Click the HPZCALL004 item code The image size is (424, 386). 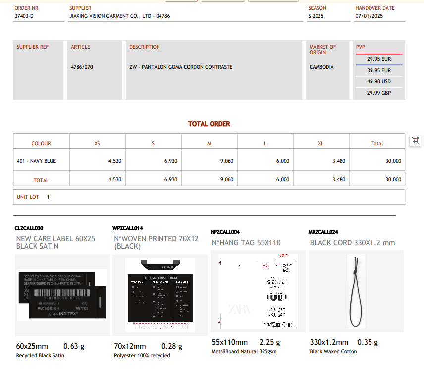point(225,232)
